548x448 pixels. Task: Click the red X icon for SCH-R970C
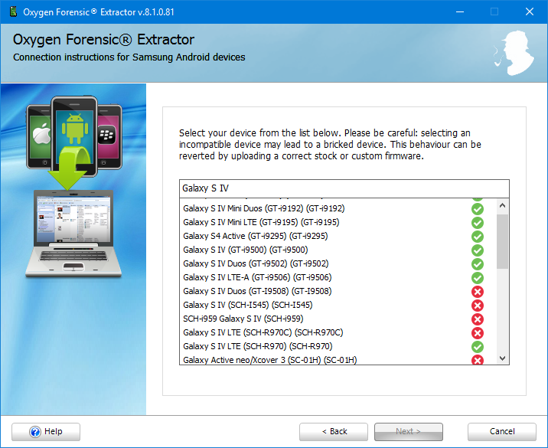pyautogui.click(x=477, y=332)
